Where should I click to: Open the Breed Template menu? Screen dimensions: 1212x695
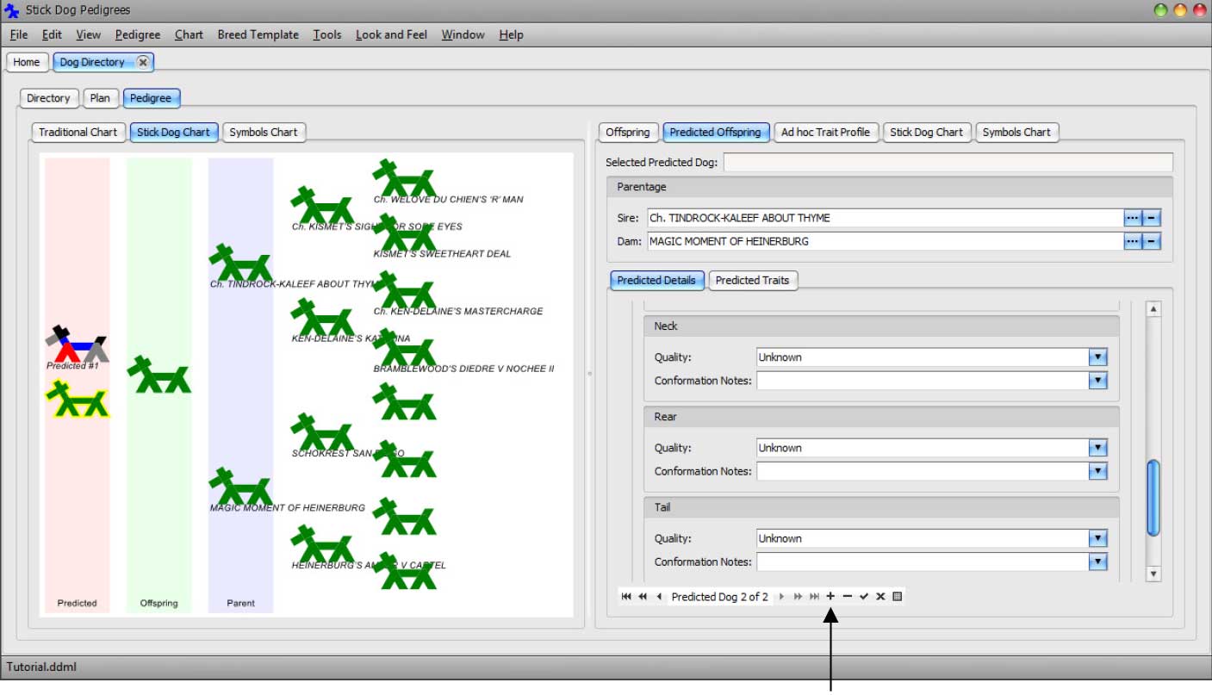pyautogui.click(x=258, y=34)
